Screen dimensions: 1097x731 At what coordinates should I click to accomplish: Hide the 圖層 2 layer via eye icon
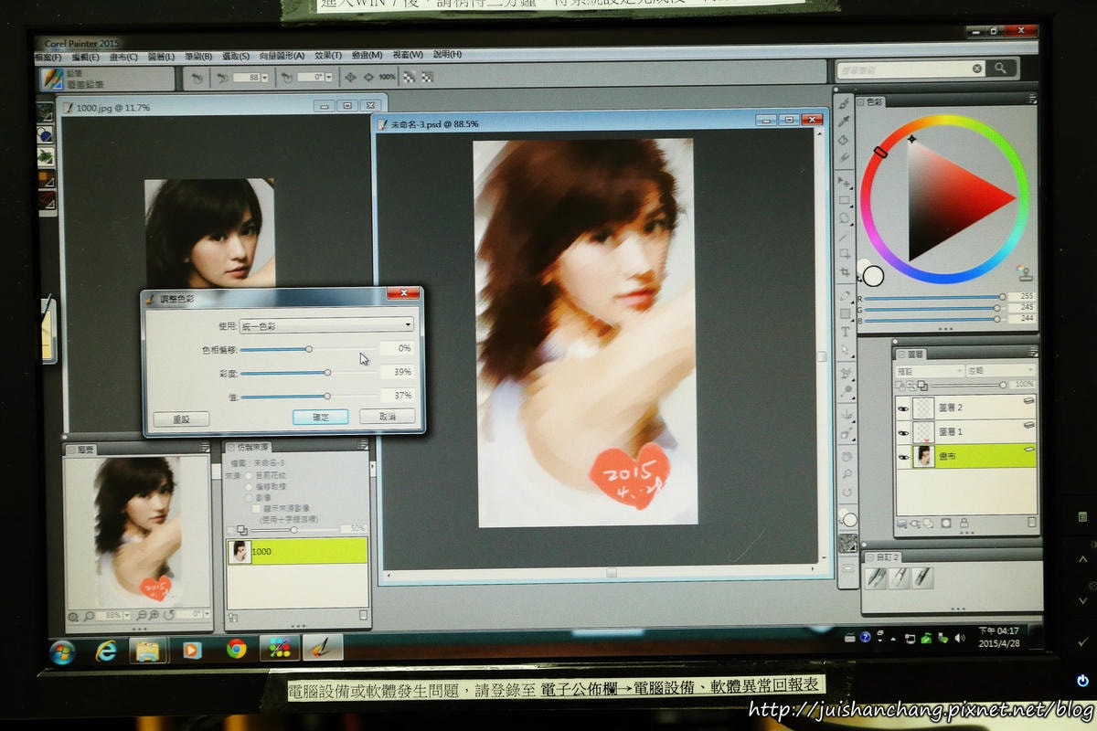tap(903, 408)
